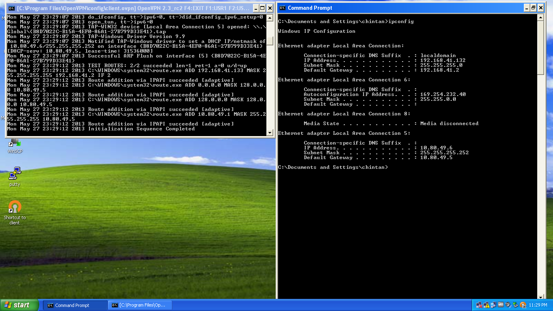
Task: Click the disconnected network tray icon with red X
Action: pyautogui.click(x=479, y=305)
